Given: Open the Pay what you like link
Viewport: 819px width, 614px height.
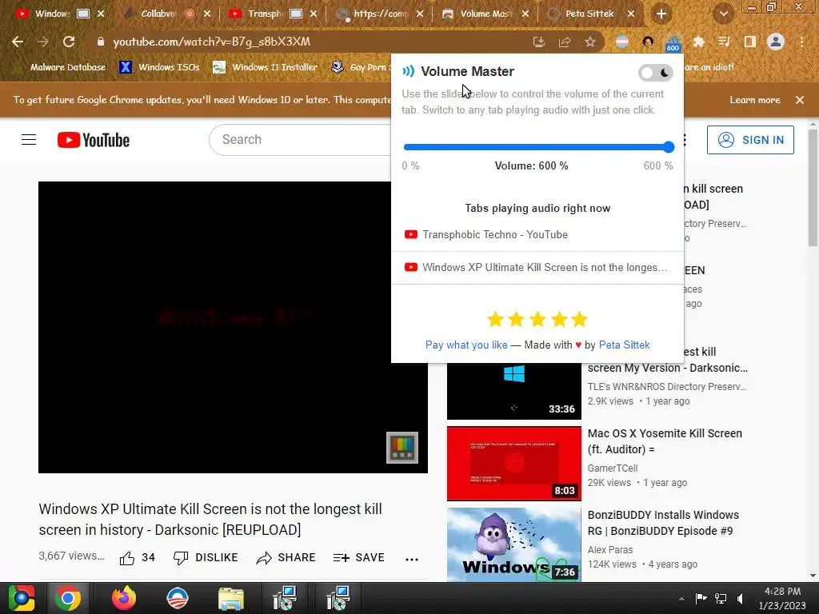Looking at the screenshot, I should pyautogui.click(x=466, y=345).
